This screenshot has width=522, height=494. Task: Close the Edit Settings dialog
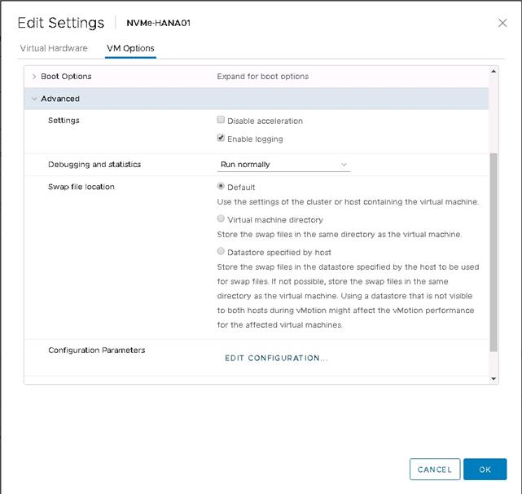tap(502, 23)
